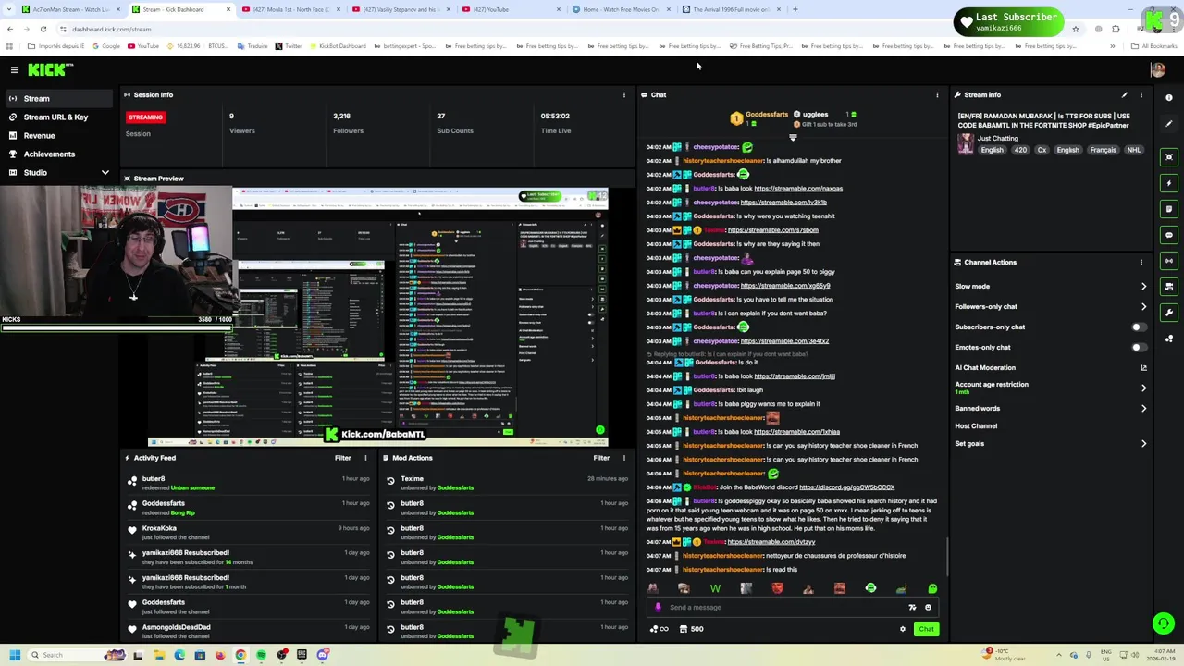Toggle Stream Preview panel in right rail

tap(1169, 157)
